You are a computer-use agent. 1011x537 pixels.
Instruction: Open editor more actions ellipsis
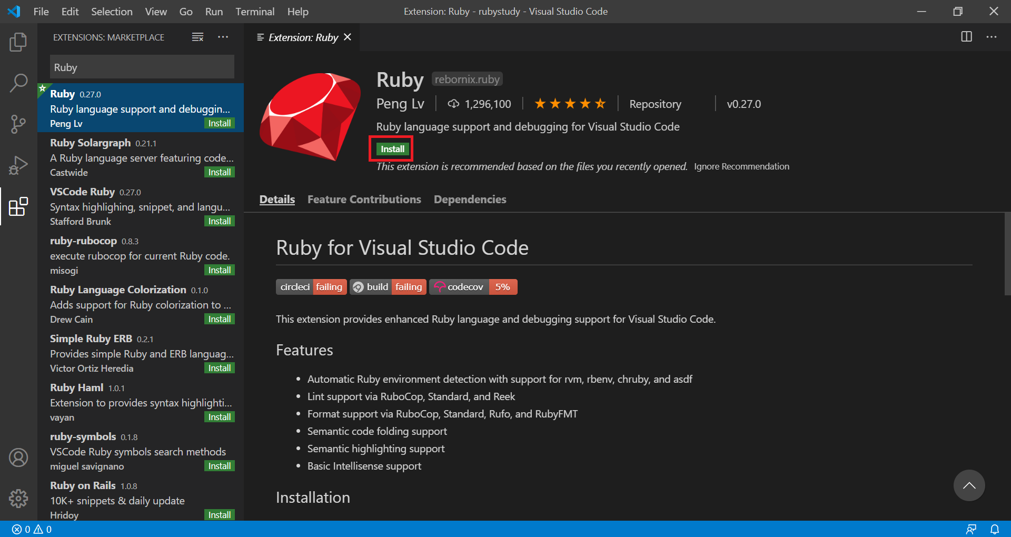[992, 37]
